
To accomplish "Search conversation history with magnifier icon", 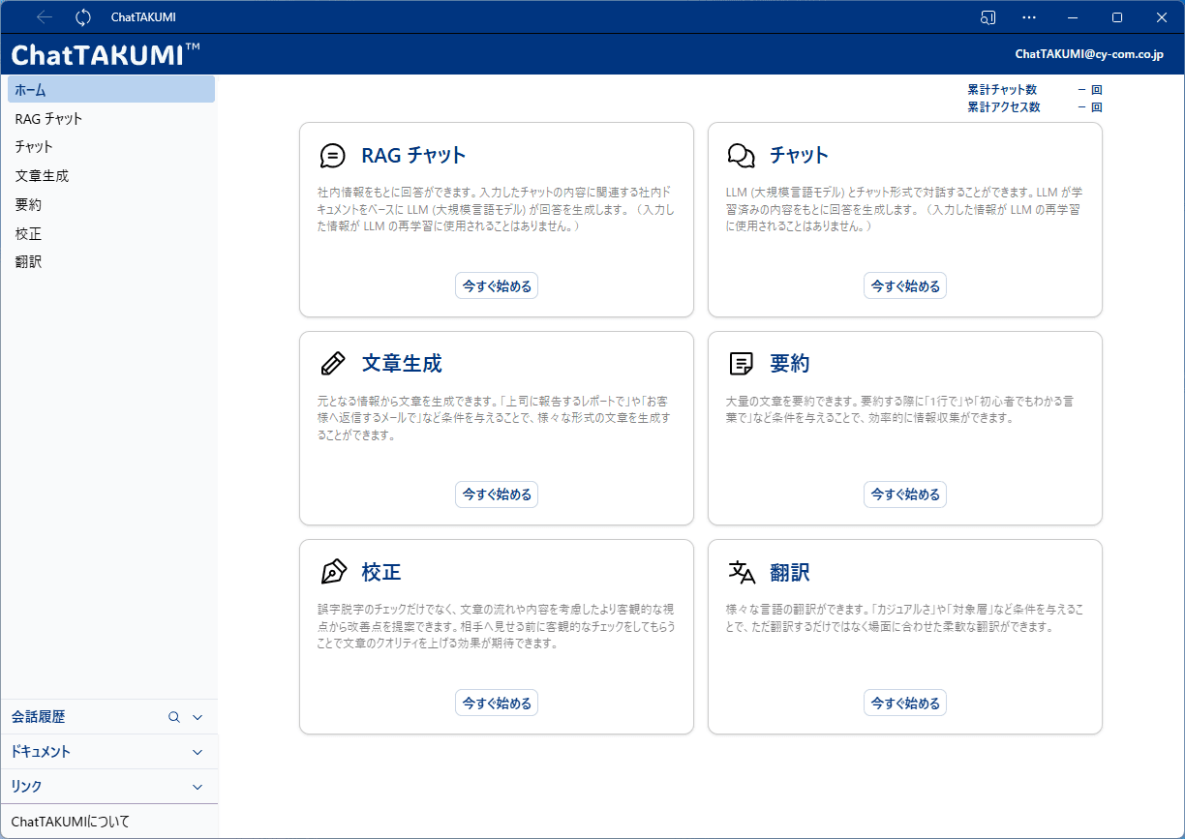I will pyautogui.click(x=174, y=717).
